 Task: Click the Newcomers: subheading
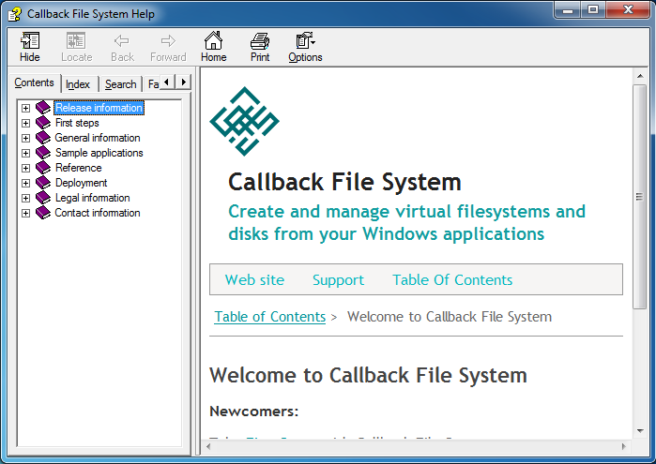coord(254,412)
